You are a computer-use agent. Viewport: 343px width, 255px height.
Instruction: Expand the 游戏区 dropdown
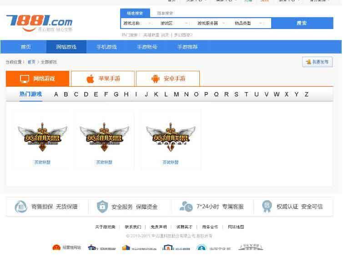pos(173,23)
